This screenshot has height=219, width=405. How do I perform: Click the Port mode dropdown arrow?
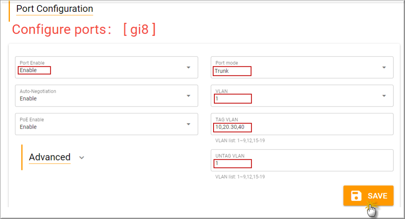384,67
